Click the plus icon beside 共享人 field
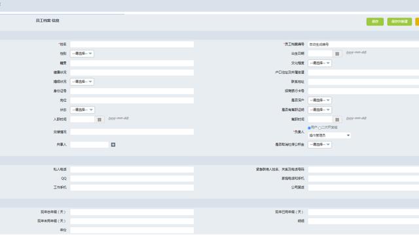Viewport: 419px width, 235px height. click(x=113, y=144)
